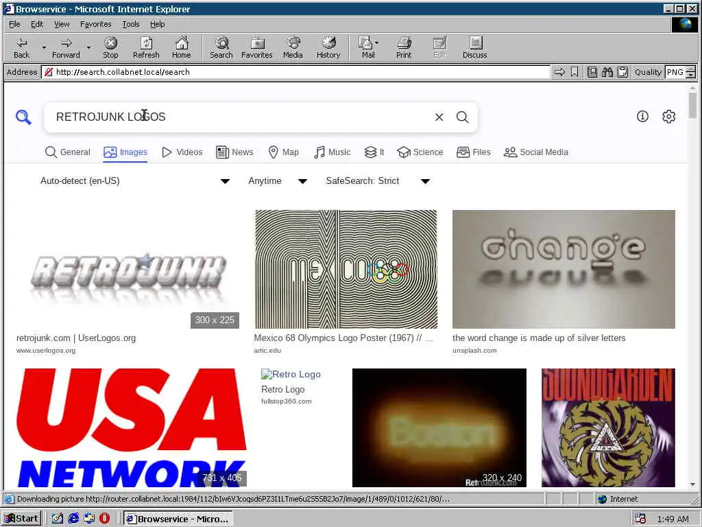Refresh the current page
702x527 pixels.
click(146, 47)
